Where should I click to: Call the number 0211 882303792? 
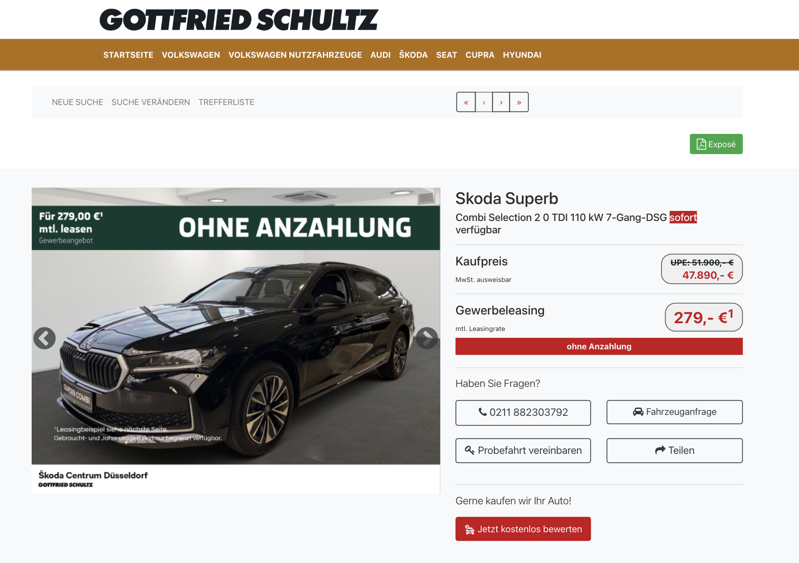click(523, 413)
